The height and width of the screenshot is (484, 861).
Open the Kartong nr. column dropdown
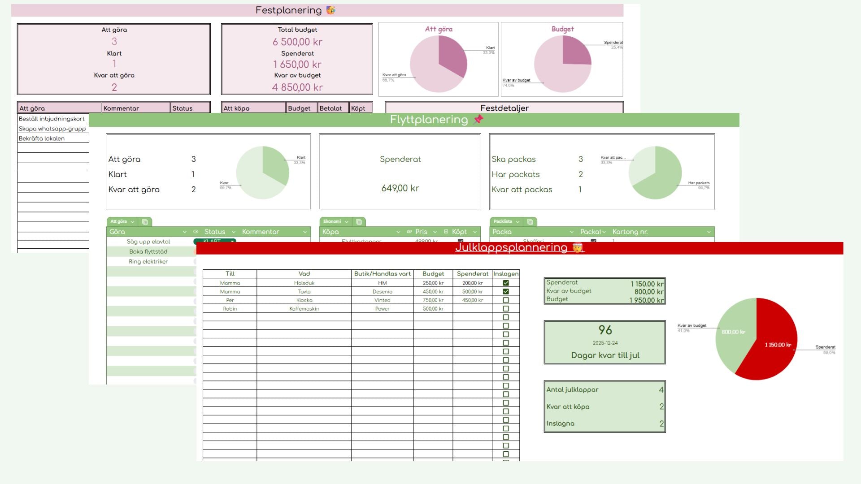(x=709, y=232)
